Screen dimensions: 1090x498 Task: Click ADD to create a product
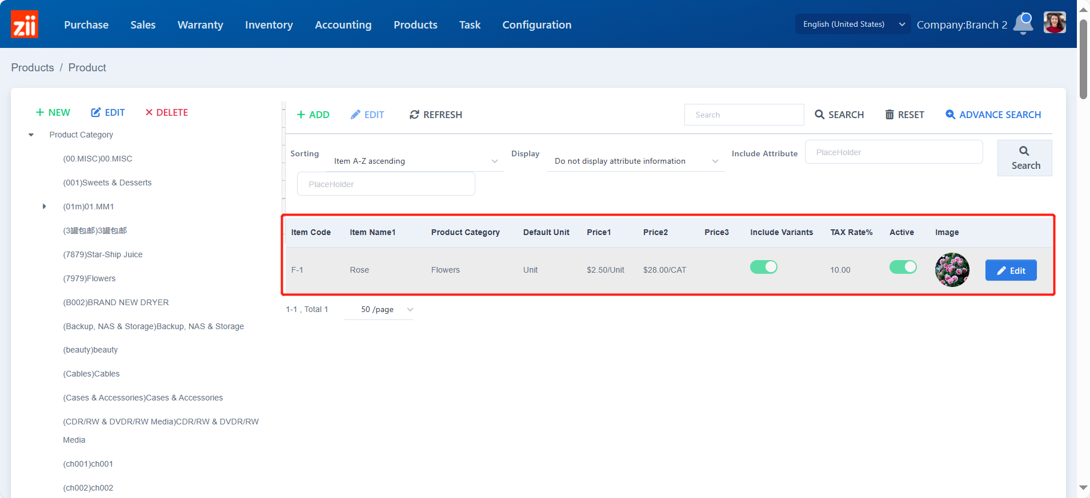[x=313, y=115]
